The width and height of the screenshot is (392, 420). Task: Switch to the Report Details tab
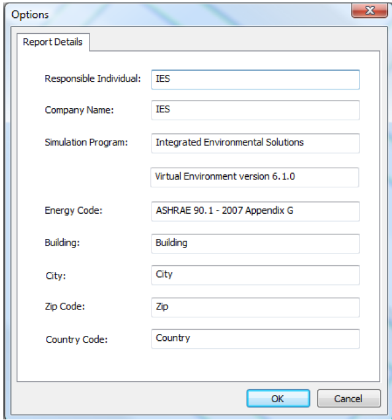(53, 42)
